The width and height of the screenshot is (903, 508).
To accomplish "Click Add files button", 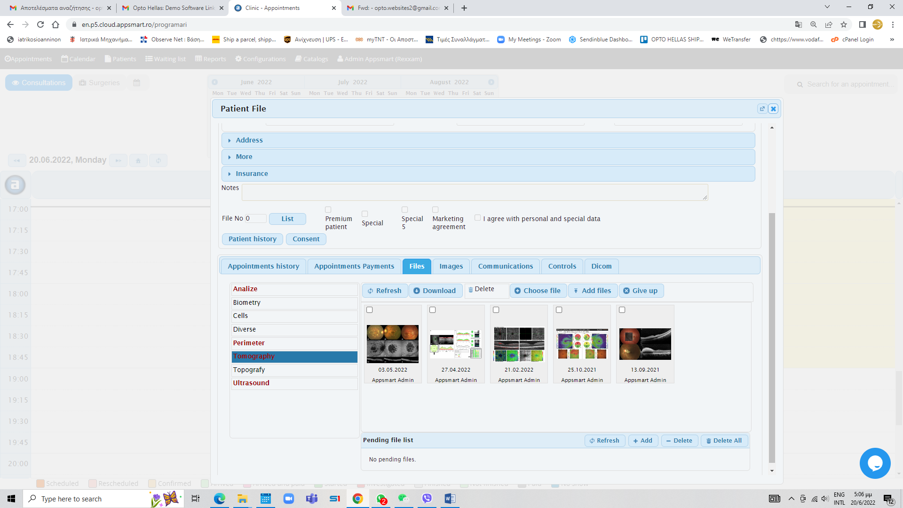I will coord(593,291).
